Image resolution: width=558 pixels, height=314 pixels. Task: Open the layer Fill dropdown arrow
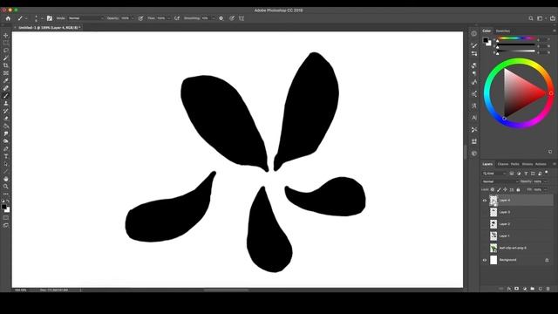tap(545, 190)
